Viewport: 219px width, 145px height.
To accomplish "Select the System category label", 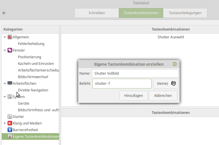I will [19, 97].
